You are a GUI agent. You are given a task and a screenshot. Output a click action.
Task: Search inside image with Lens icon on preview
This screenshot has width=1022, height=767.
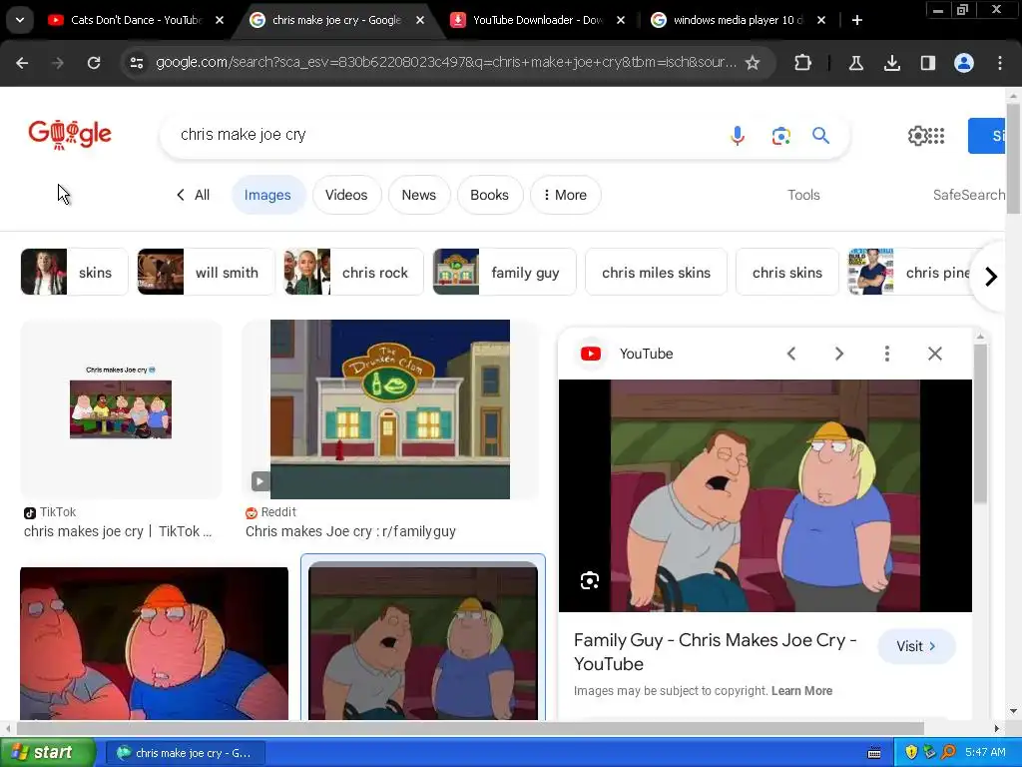[589, 580]
